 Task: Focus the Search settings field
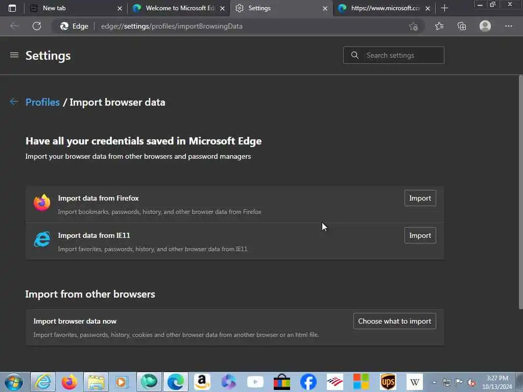394,55
